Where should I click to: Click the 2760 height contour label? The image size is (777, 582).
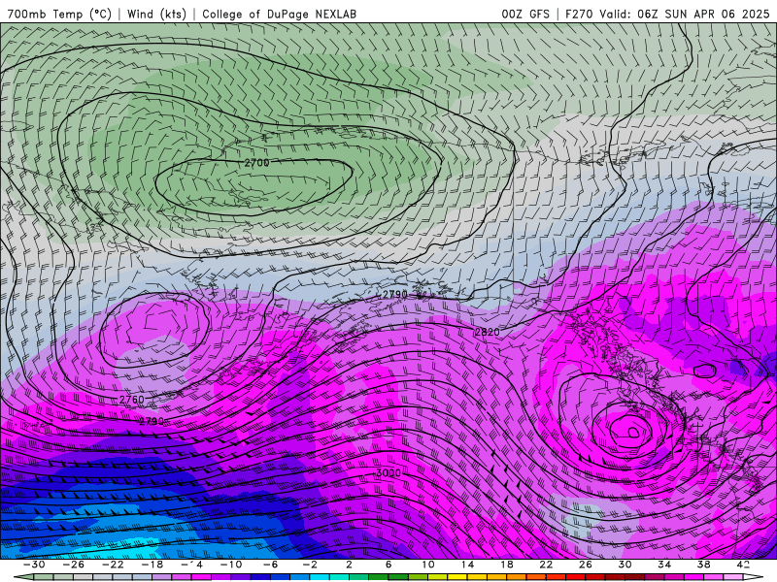point(132,400)
